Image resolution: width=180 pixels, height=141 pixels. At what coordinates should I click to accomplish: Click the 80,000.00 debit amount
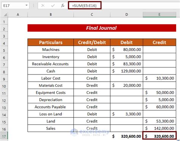coord(126,49)
